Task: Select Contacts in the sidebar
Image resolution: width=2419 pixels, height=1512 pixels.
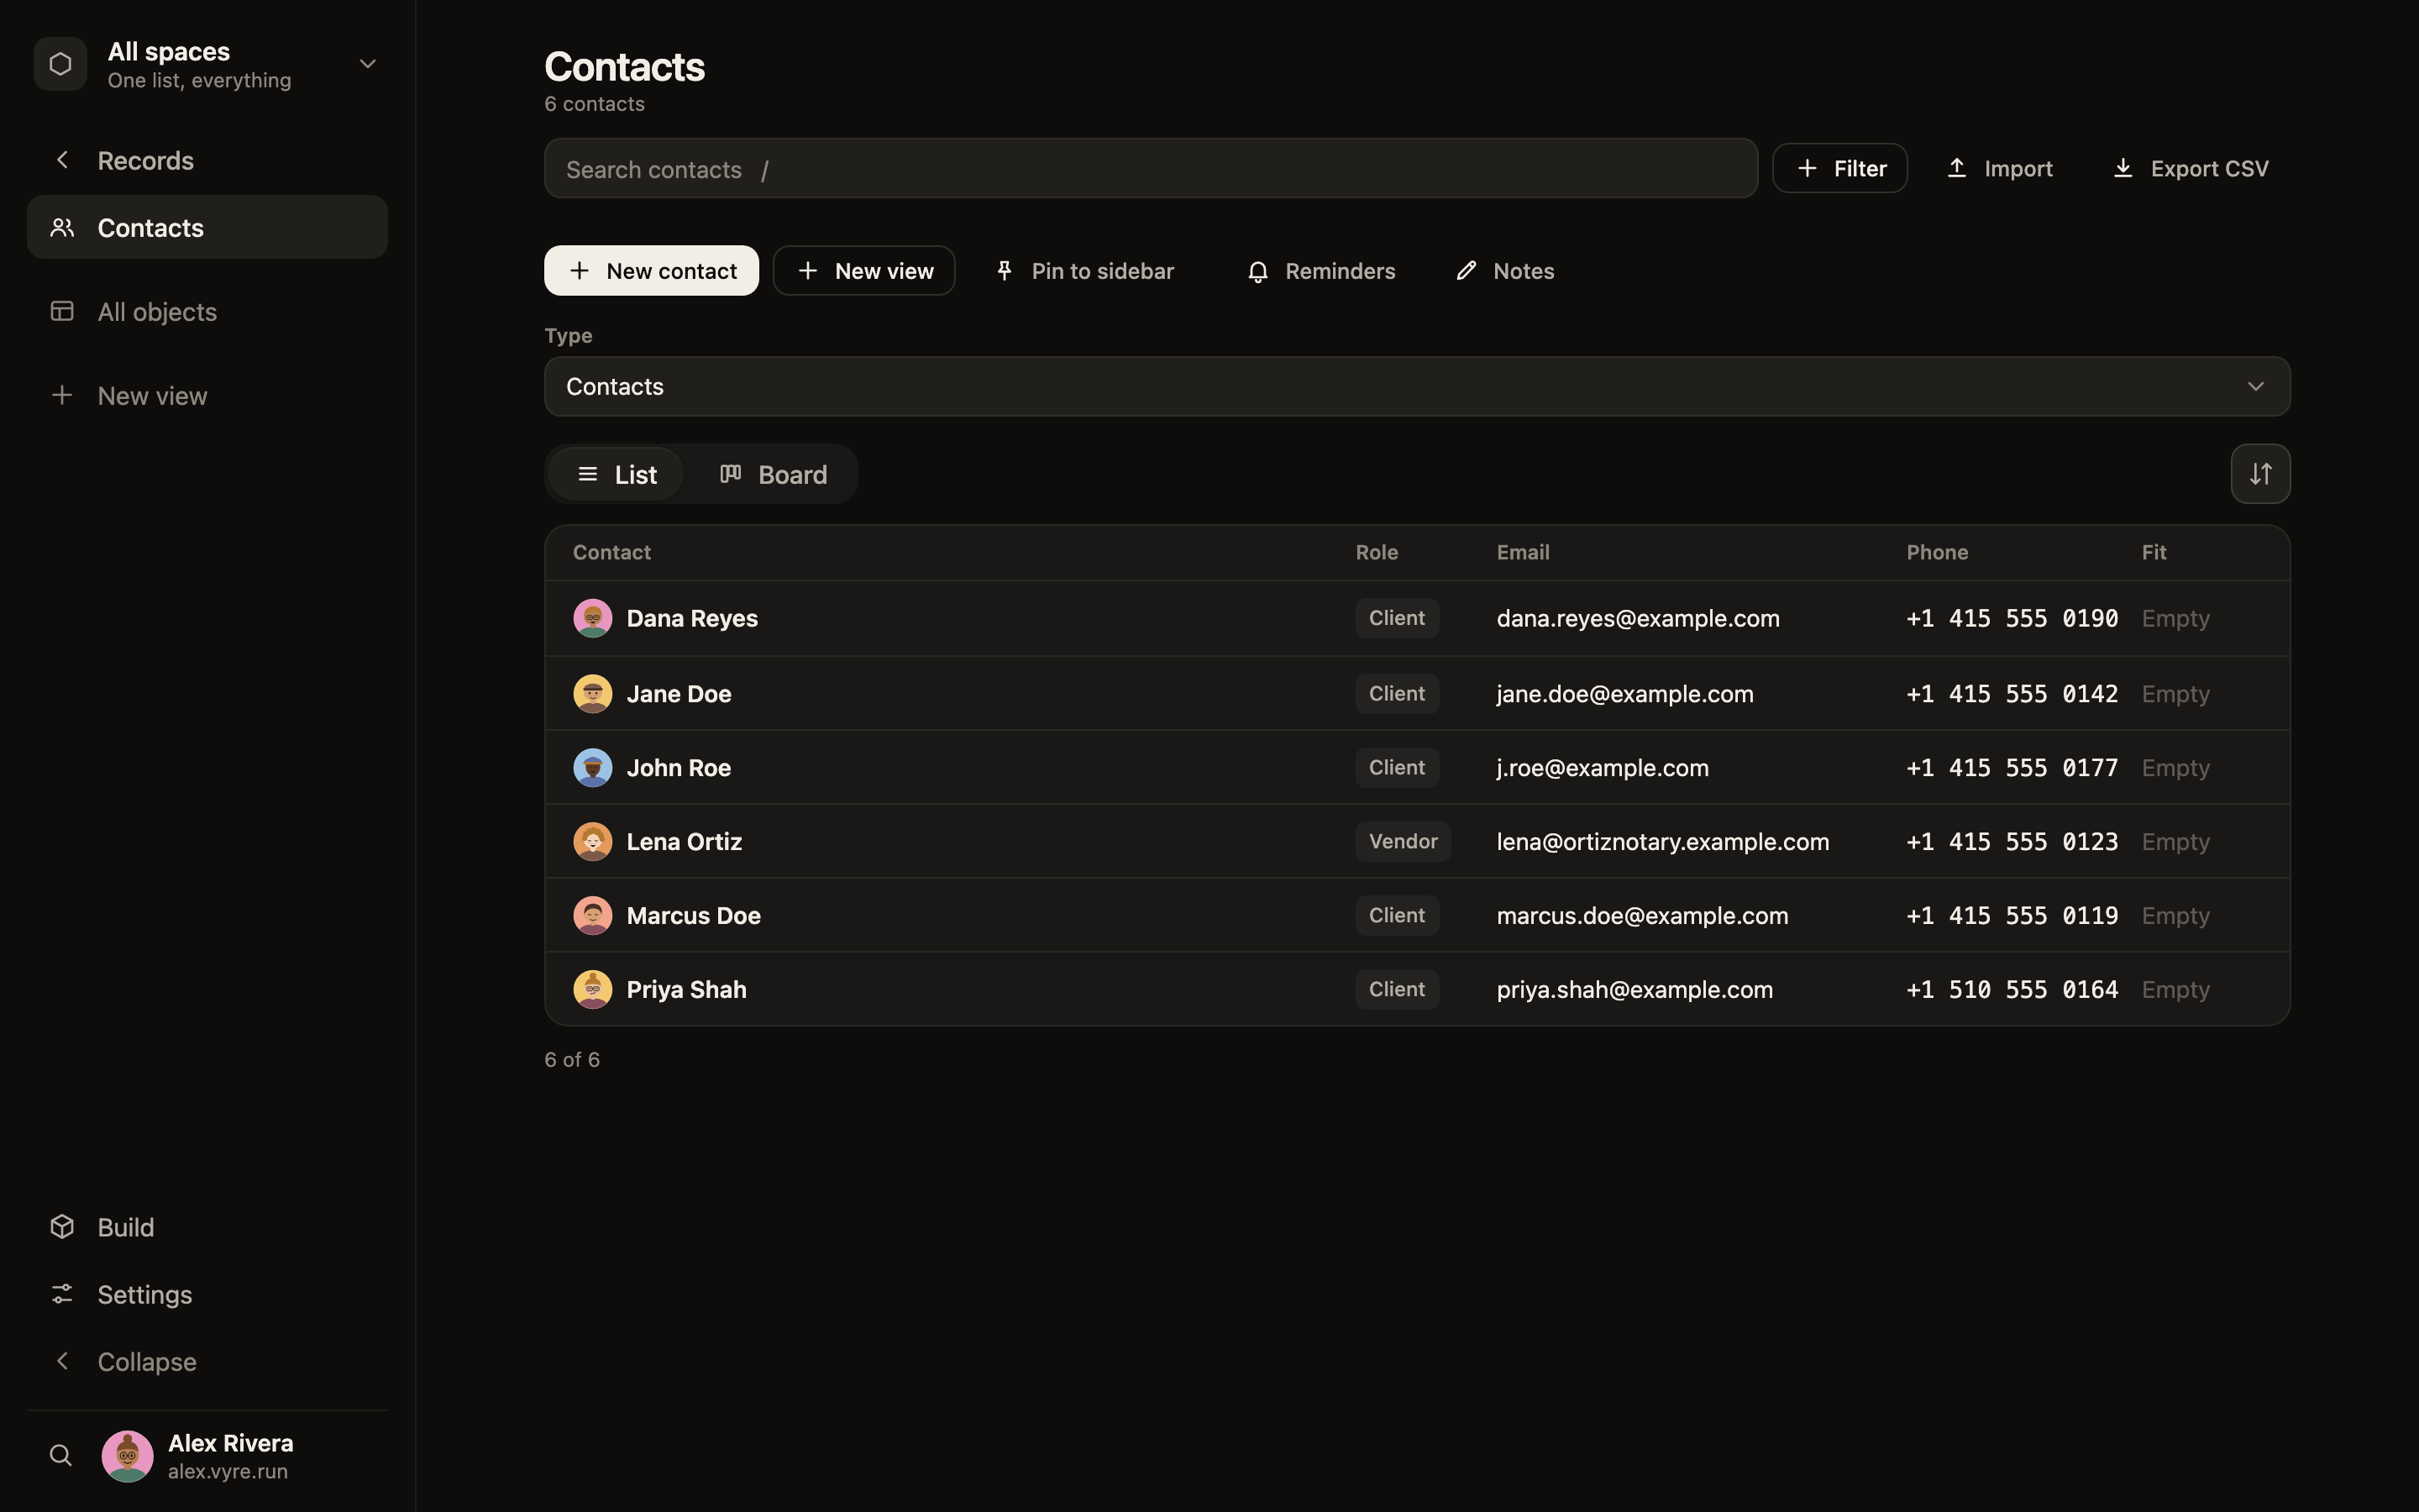Action: [x=207, y=228]
